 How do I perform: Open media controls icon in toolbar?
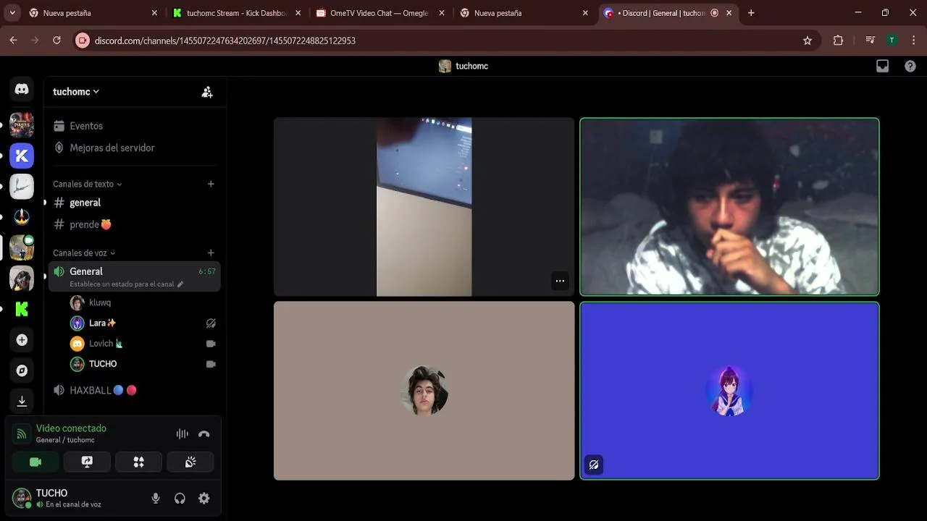tap(871, 41)
